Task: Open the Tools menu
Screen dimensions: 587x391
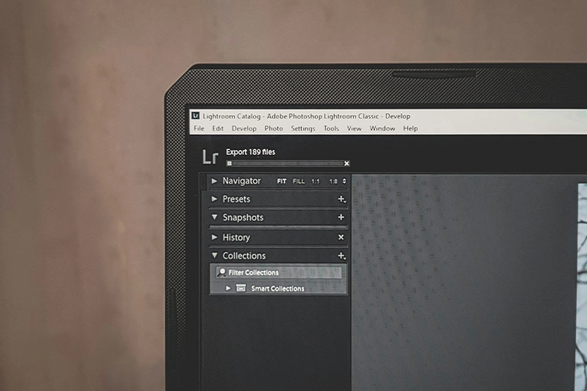Action: click(331, 128)
